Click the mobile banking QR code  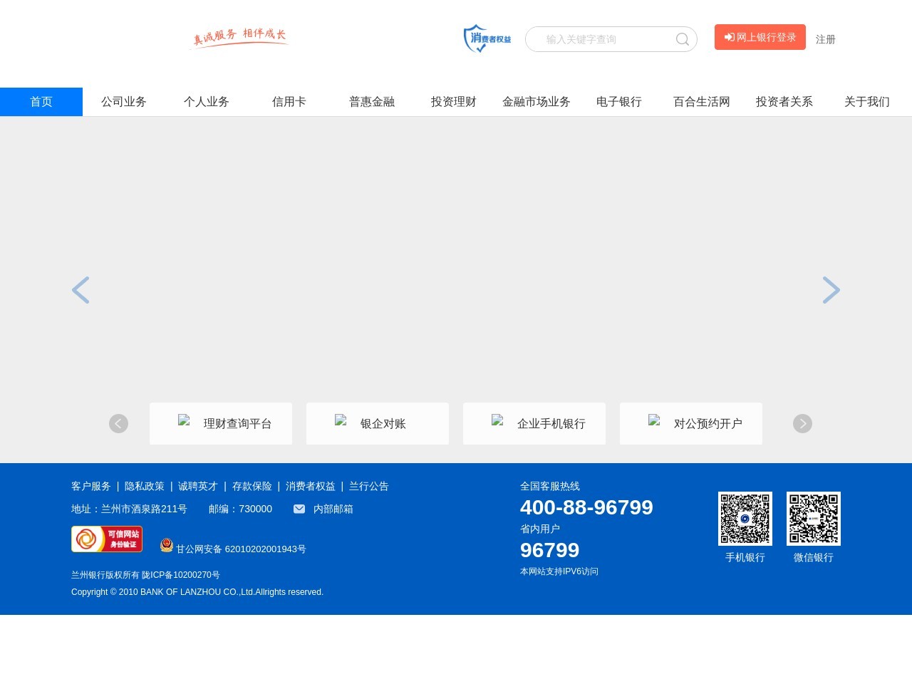(x=745, y=519)
